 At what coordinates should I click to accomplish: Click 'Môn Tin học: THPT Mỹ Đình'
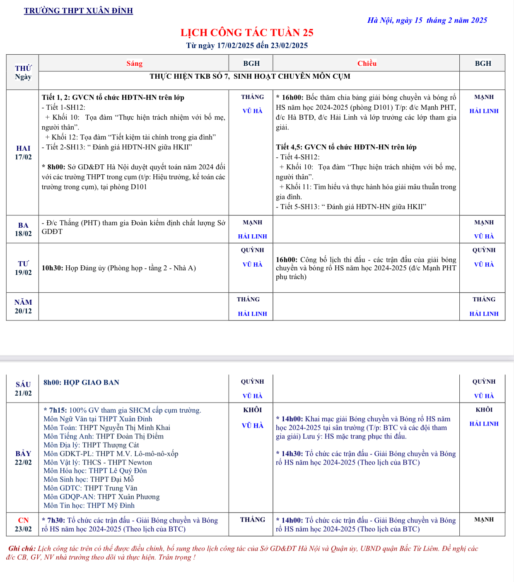[89, 506]
